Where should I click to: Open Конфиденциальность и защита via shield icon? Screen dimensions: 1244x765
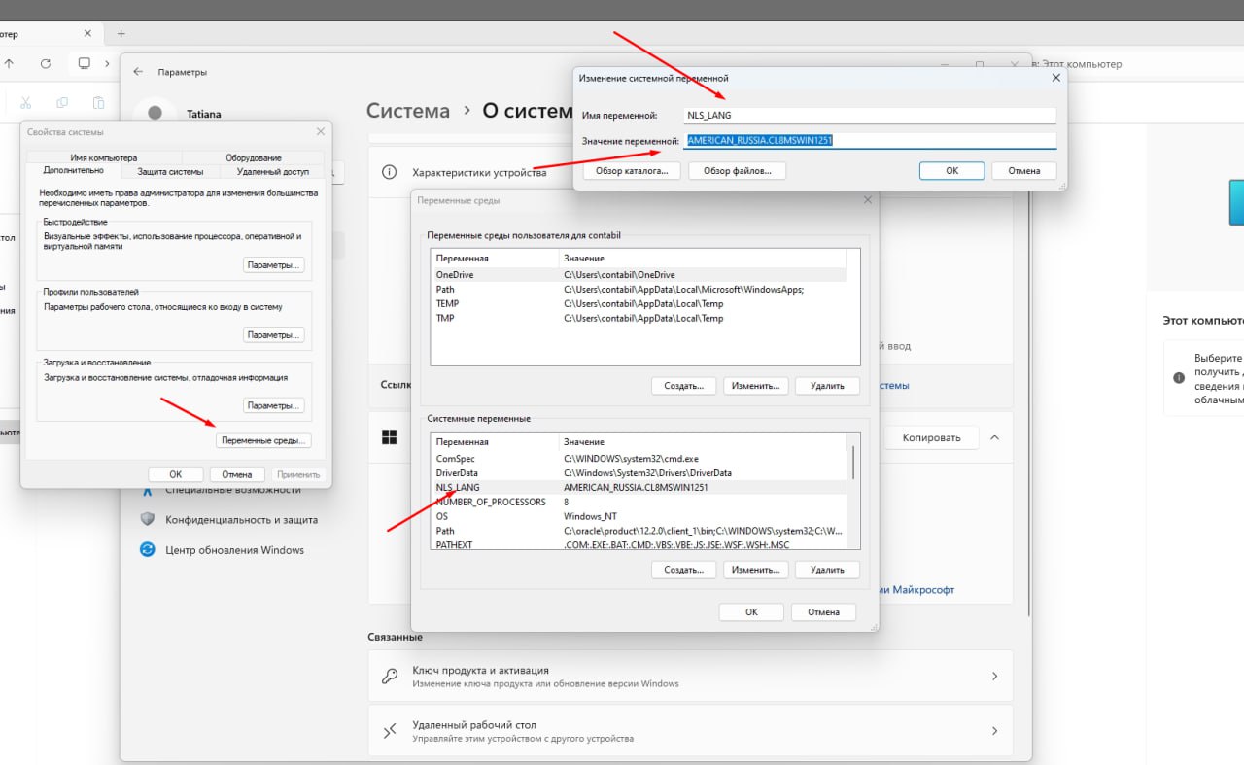point(147,519)
